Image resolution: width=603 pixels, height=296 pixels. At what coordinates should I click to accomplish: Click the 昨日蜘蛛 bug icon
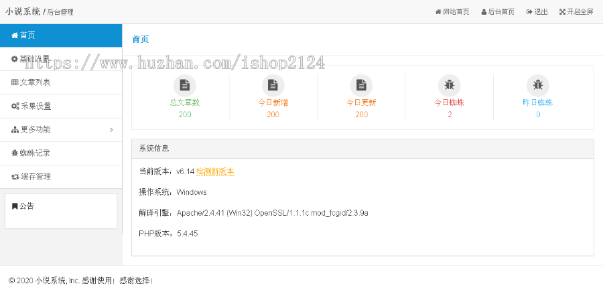(x=537, y=85)
